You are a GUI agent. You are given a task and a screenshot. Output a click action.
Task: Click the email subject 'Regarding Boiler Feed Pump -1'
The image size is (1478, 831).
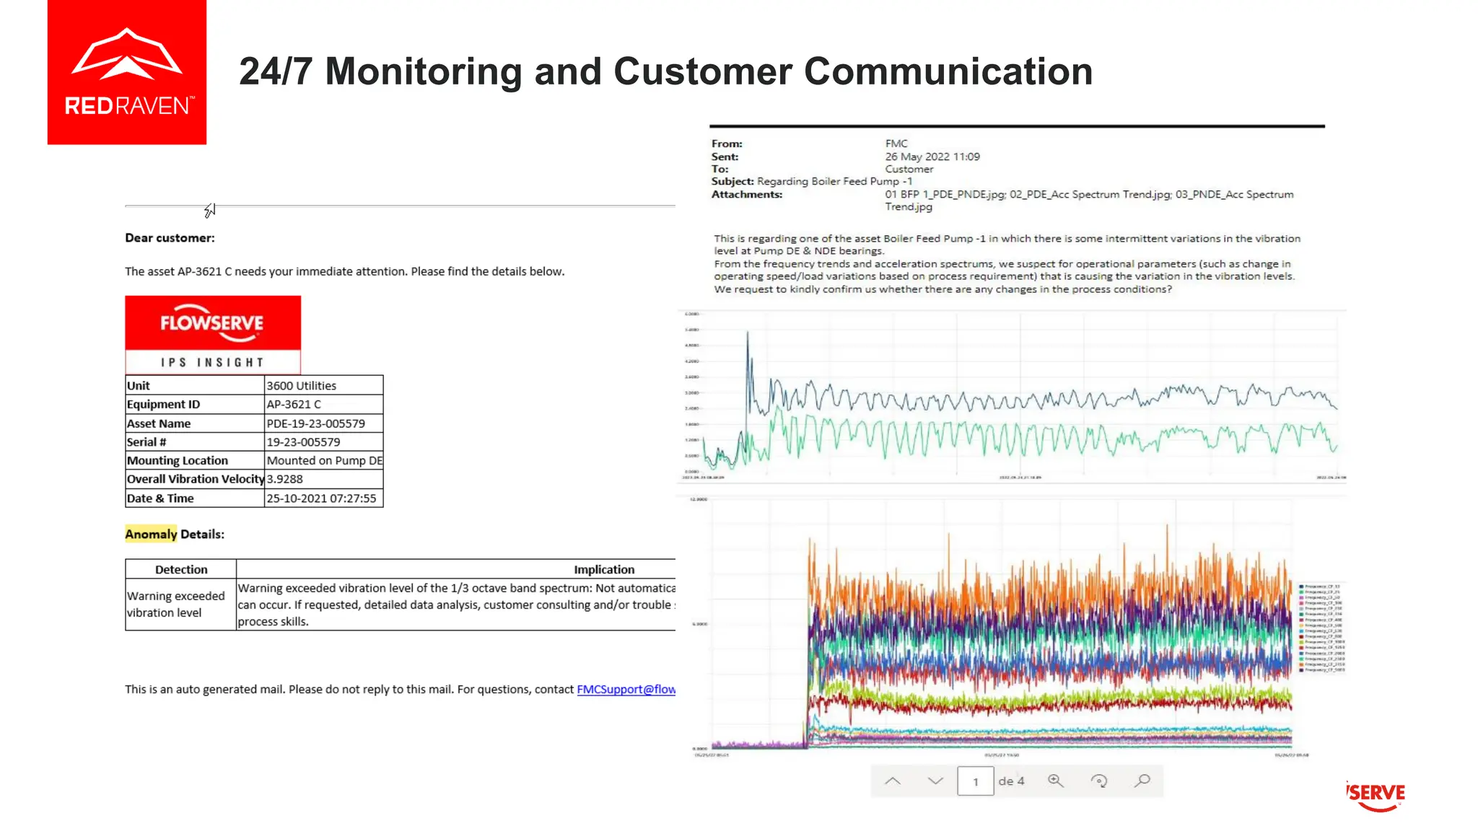point(834,182)
